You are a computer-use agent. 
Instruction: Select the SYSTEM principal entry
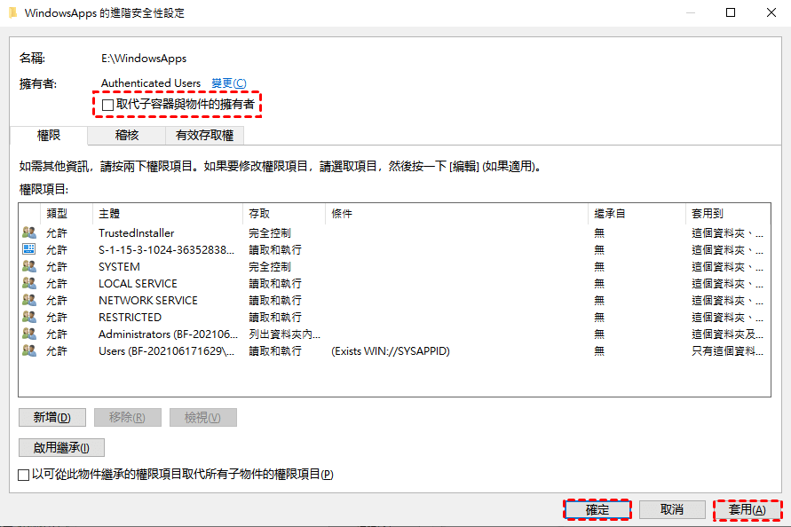119,267
